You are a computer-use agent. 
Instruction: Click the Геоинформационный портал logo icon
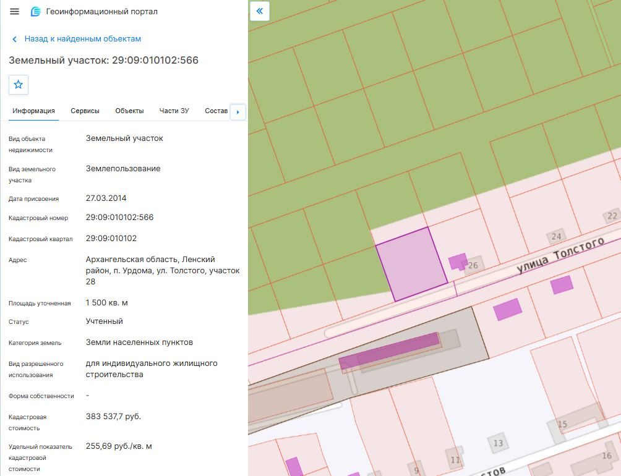pyautogui.click(x=36, y=12)
